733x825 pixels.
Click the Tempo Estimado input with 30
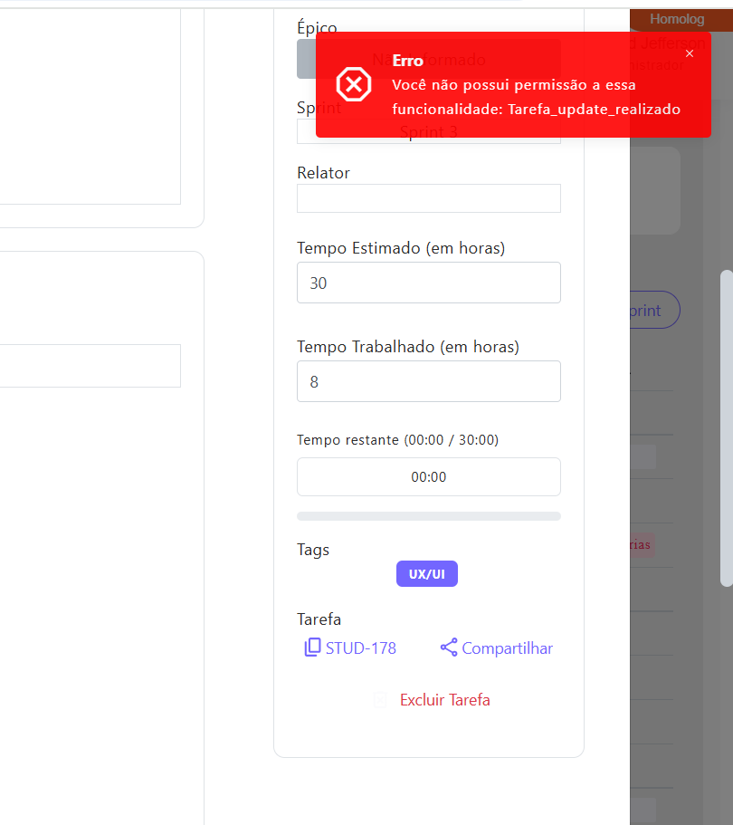[x=428, y=283]
